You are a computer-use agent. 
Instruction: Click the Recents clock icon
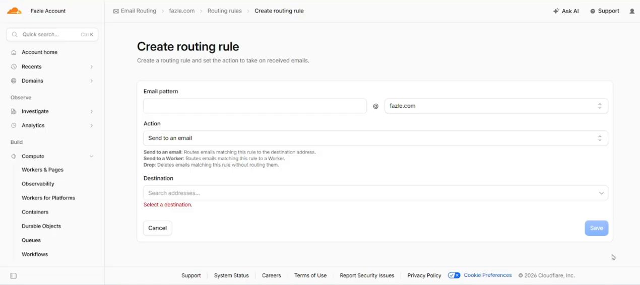pos(14,66)
